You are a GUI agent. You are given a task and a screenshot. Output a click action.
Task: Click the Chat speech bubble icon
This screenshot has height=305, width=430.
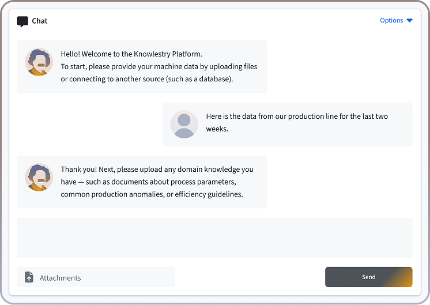pyautogui.click(x=22, y=21)
